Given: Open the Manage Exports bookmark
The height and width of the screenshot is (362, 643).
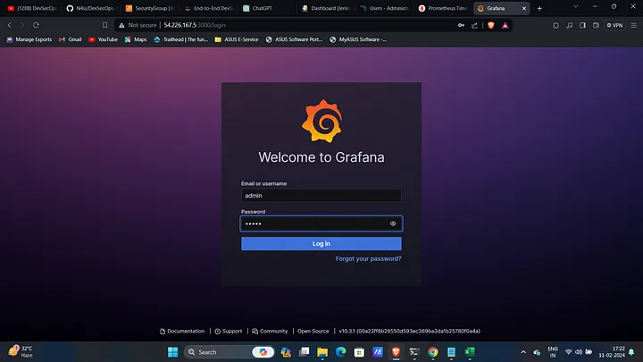Looking at the screenshot, I should (x=29, y=39).
